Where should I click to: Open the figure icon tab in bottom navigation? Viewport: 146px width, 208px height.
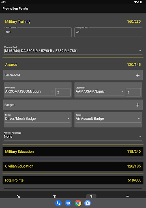[55, 196]
